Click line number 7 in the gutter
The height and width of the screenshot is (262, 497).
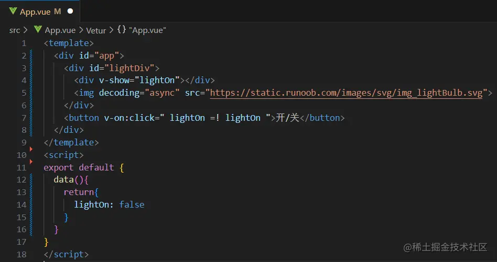pos(24,118)
